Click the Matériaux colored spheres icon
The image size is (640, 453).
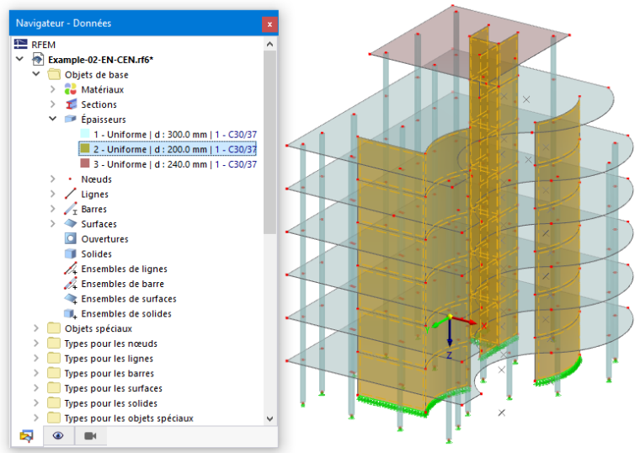pos(70,89)
